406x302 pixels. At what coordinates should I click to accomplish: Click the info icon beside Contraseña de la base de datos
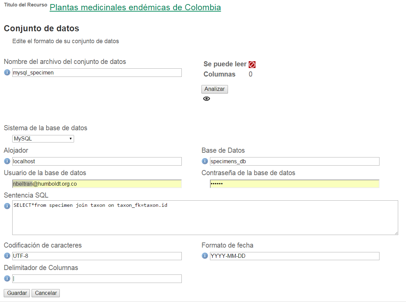[x=205, y=184]
